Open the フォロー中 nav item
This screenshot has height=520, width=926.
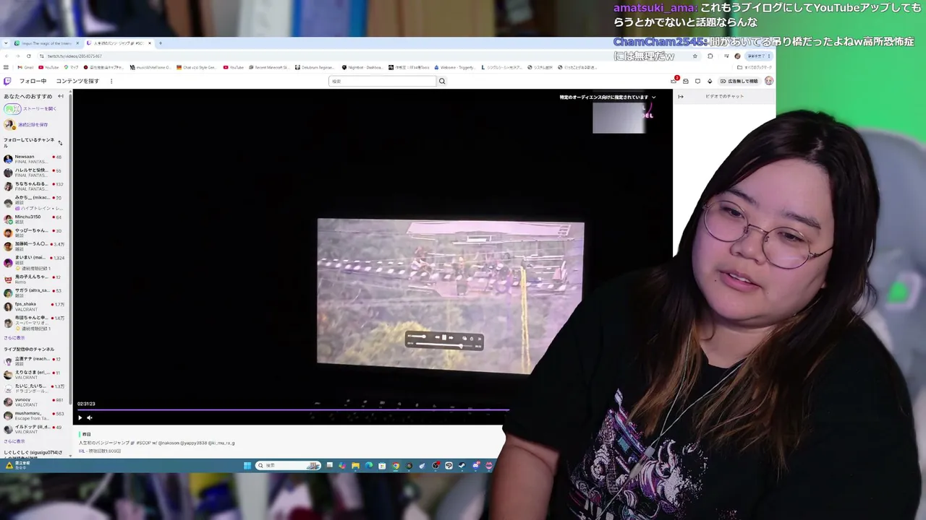33,81
